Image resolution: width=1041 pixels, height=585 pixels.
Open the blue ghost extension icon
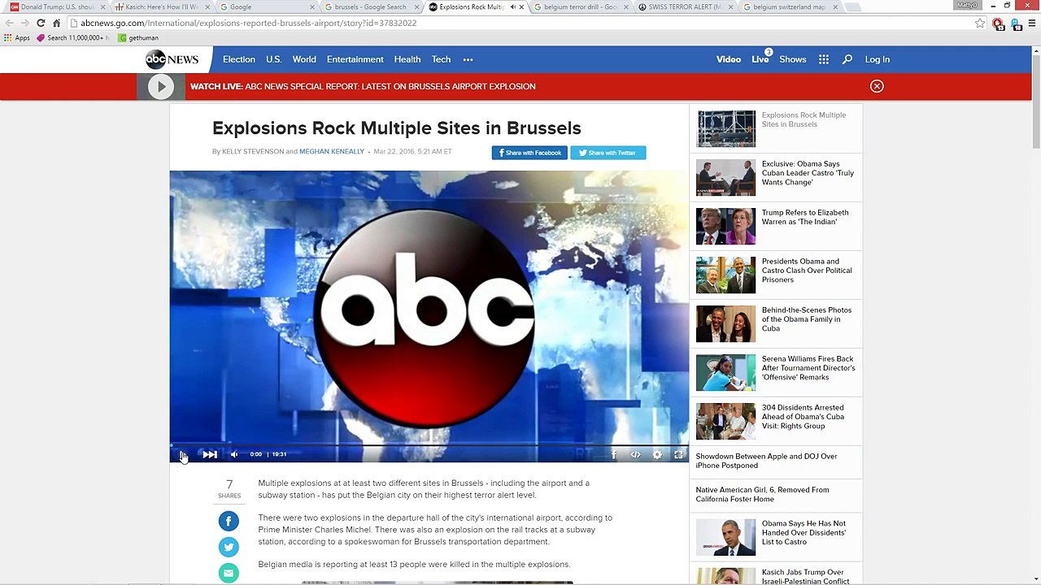pos(1016,24)
